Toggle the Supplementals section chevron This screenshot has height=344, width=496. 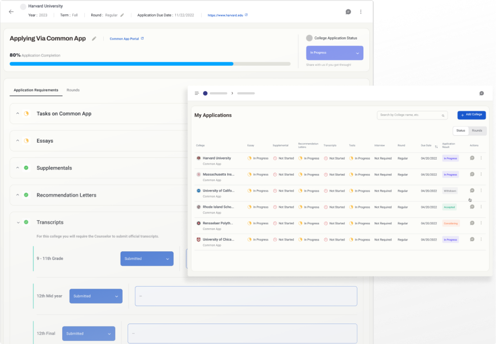click(x=18, y=168)
